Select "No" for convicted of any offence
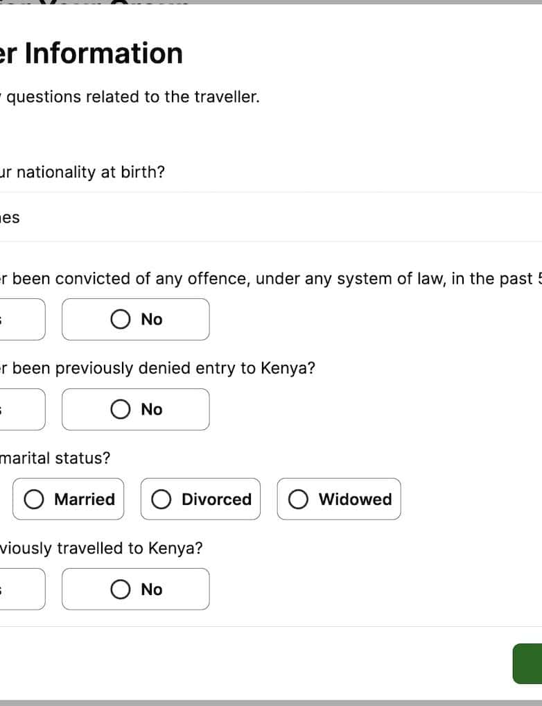 [136, 320]
